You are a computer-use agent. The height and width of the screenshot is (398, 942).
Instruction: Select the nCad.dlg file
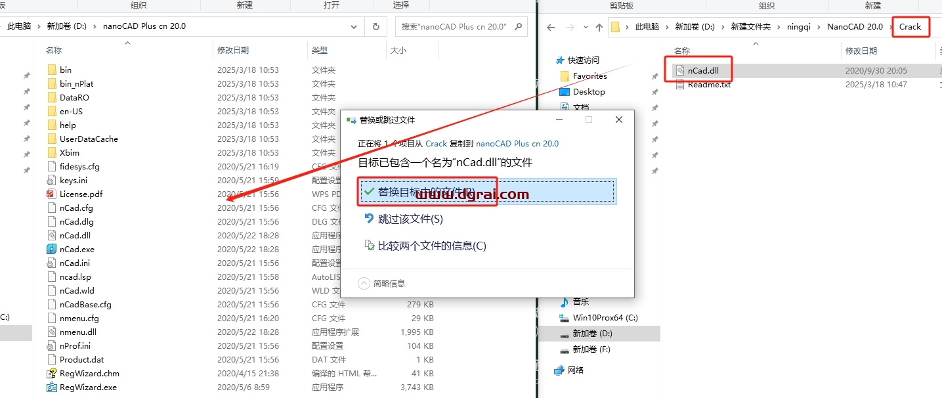(76, 221)
